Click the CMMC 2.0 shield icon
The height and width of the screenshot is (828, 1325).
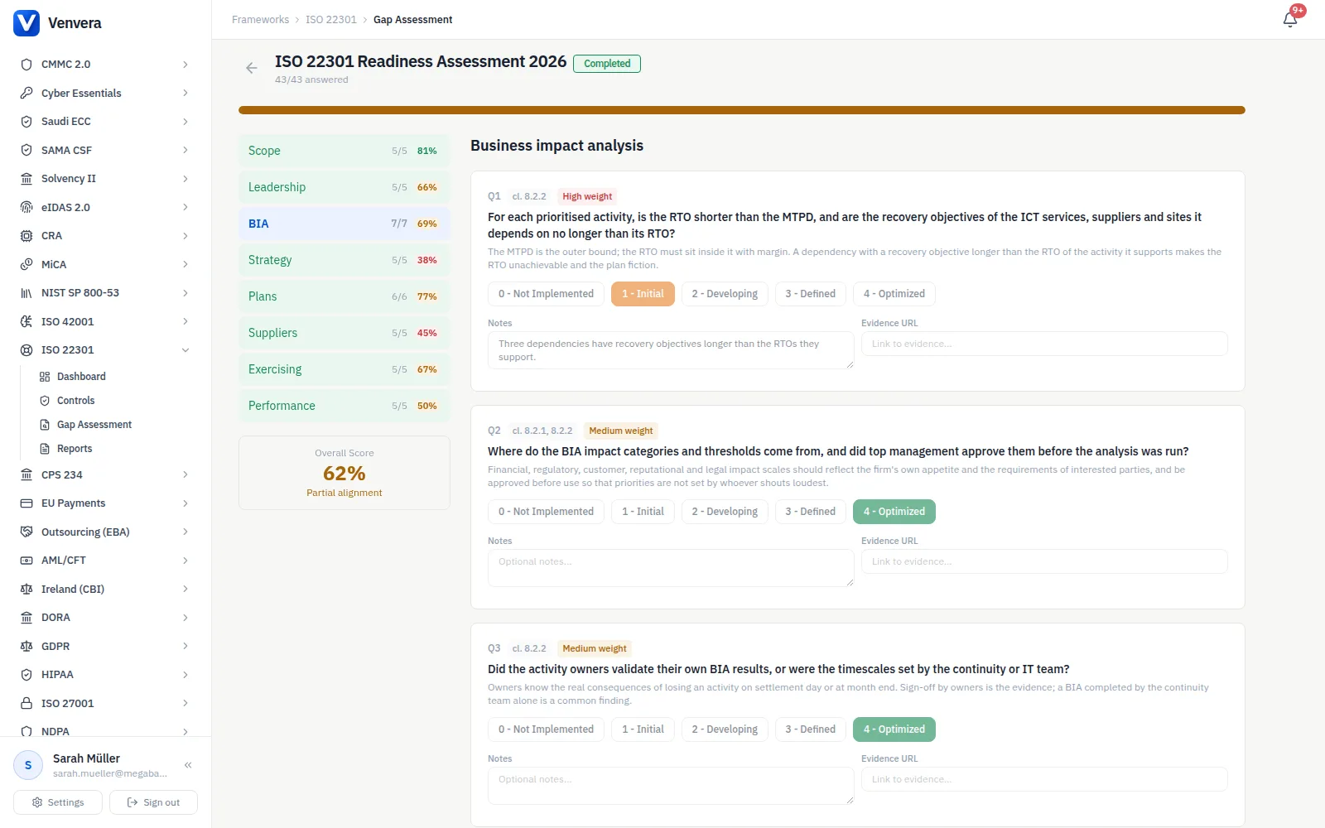pos(26,65)
